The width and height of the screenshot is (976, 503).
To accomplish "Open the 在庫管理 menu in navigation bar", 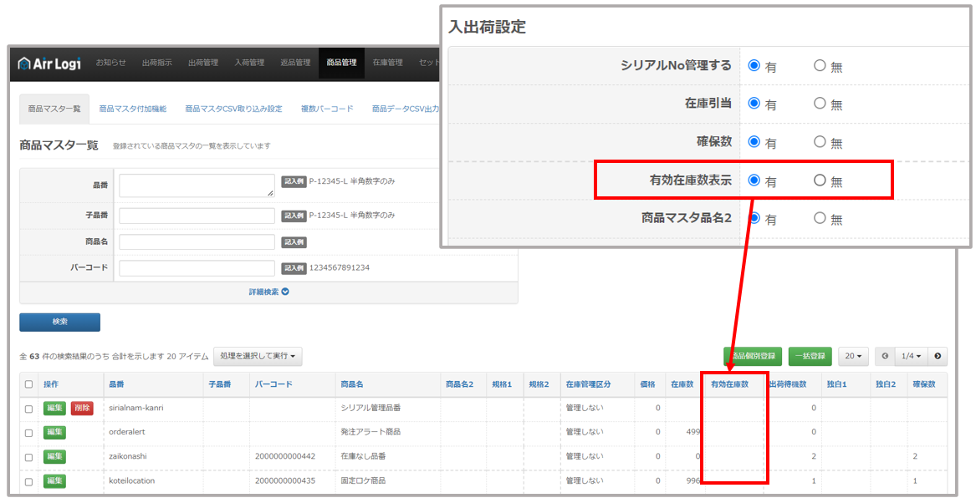I will (x=390, y=63).
